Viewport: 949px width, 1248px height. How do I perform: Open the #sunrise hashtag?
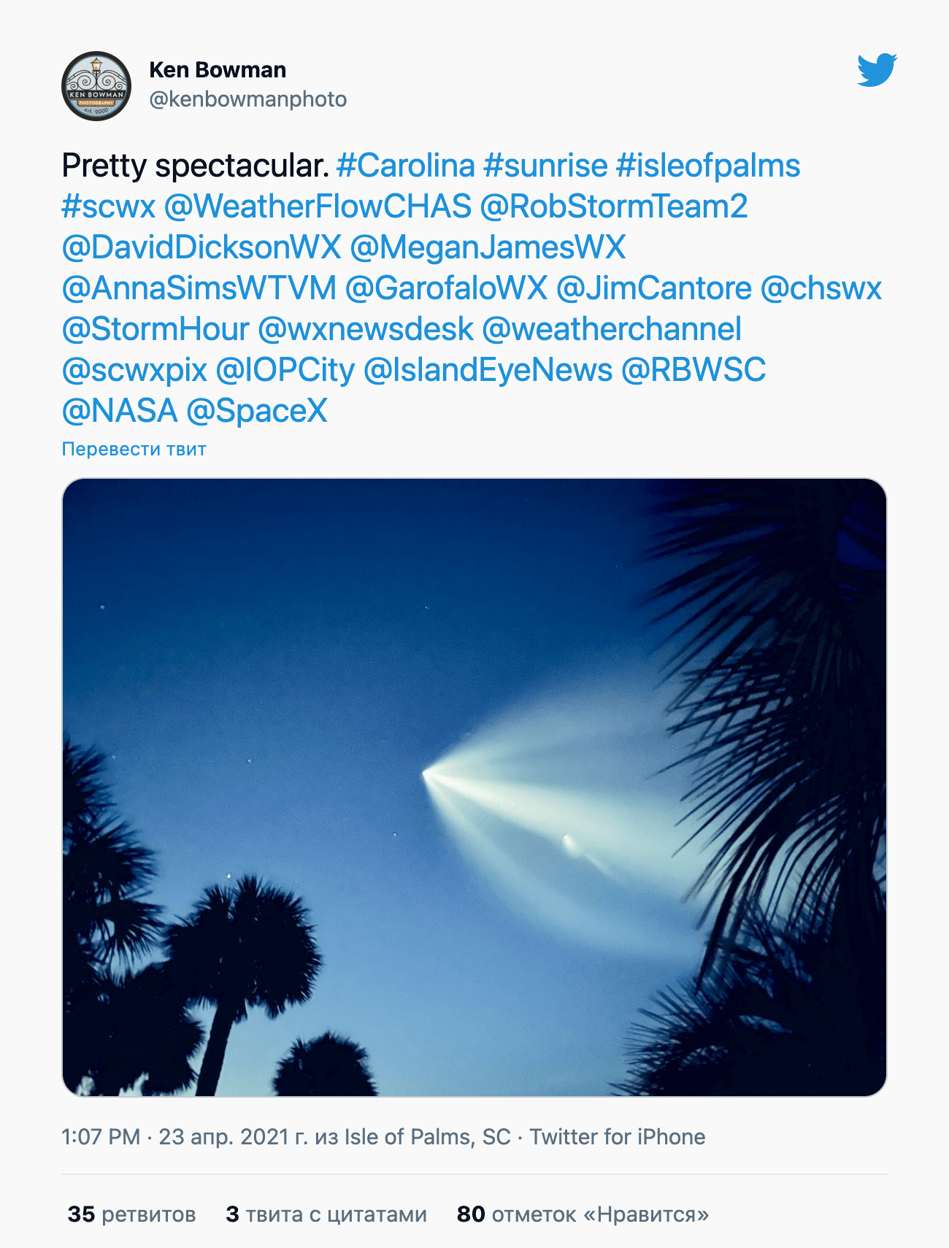pyautogui.click(x=545, y=166)
